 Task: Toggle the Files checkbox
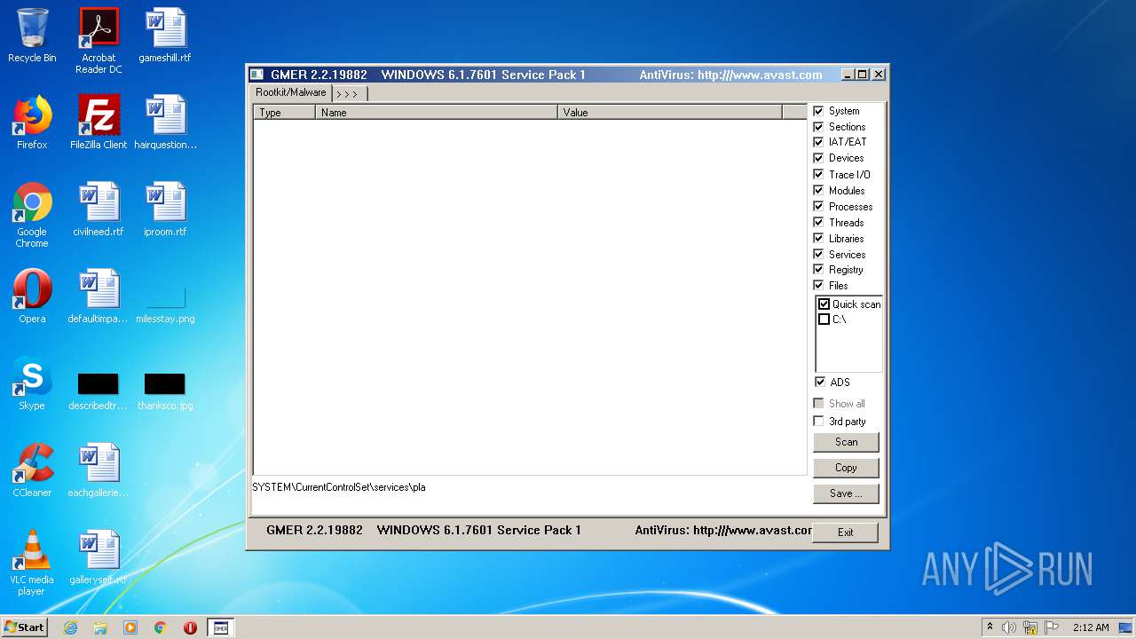(x=818, y=285)
